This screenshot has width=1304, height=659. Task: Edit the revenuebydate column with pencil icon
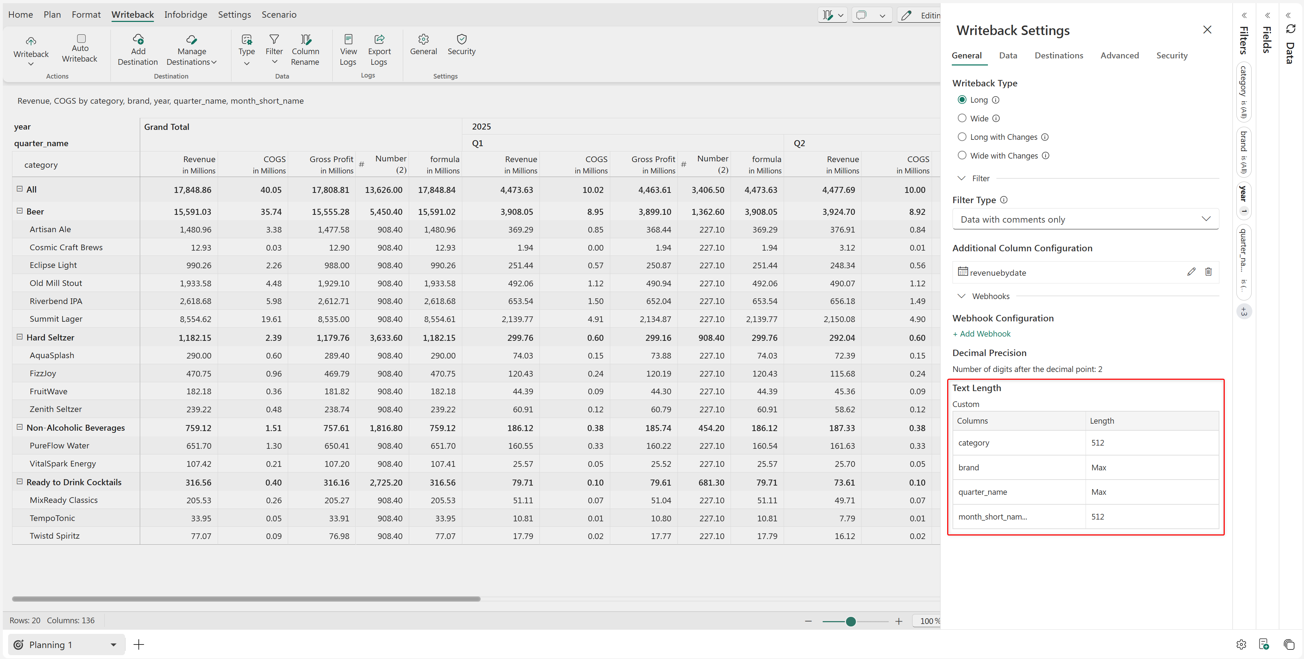[1191, 272]
